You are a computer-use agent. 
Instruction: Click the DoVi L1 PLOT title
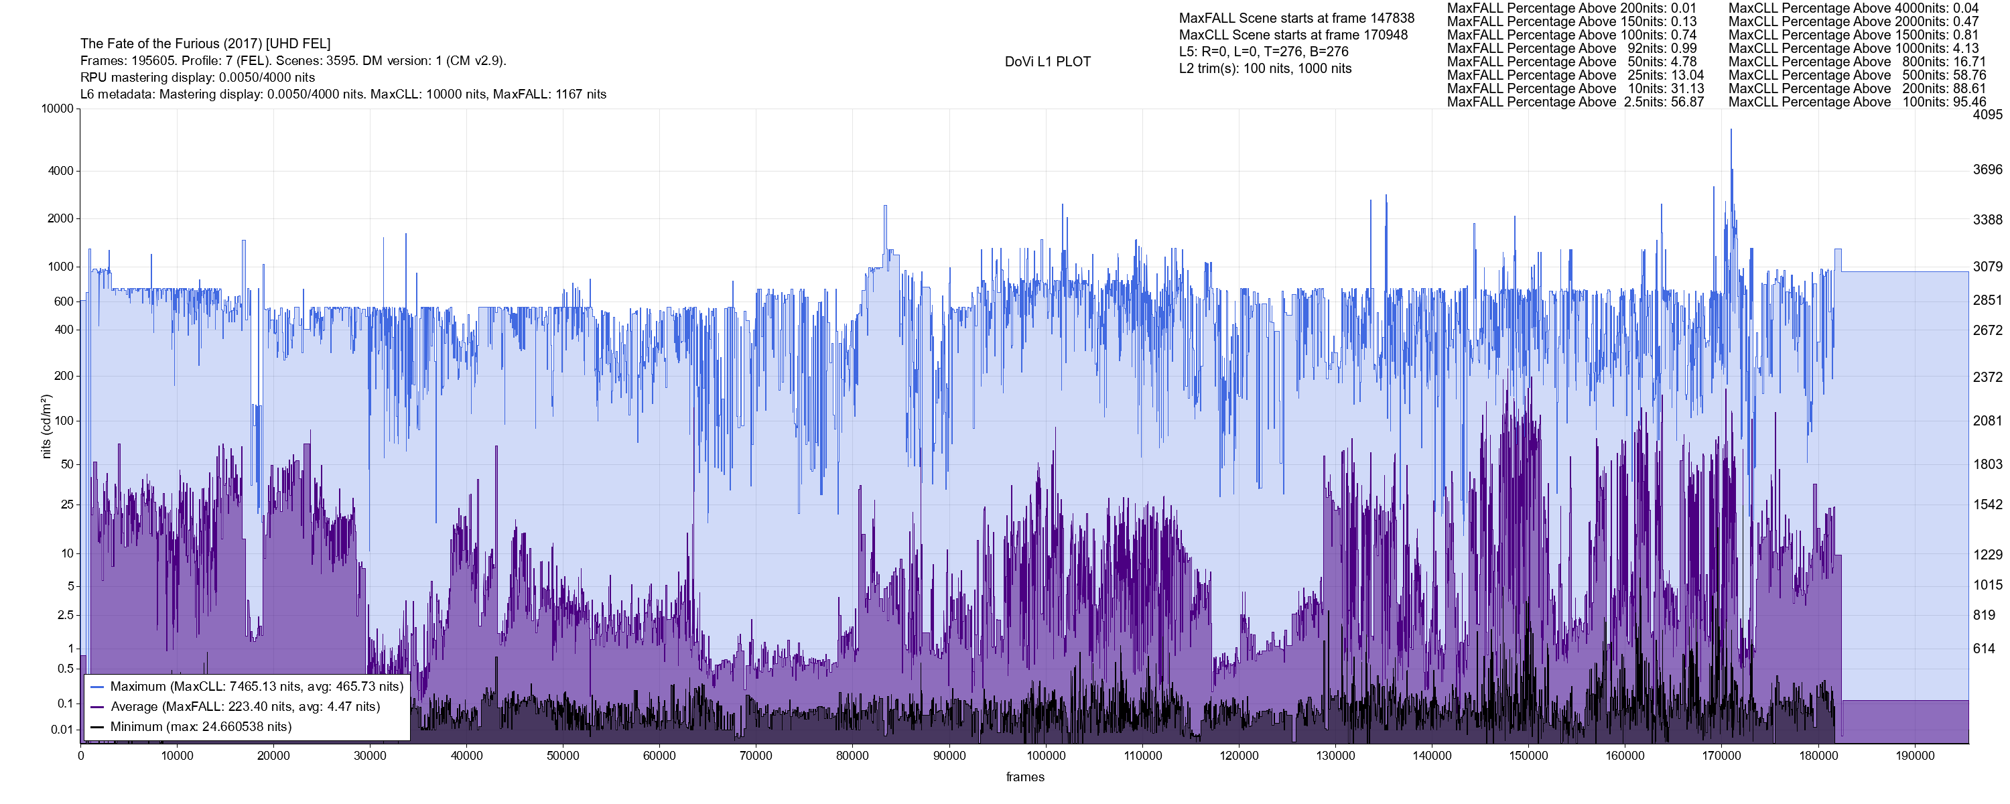tap(1047, 62)
